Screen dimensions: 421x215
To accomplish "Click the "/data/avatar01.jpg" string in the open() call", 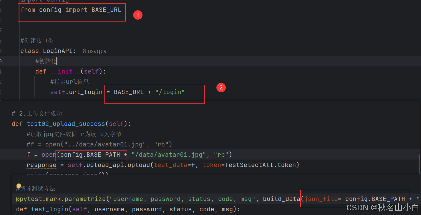I will coord(169,155).
